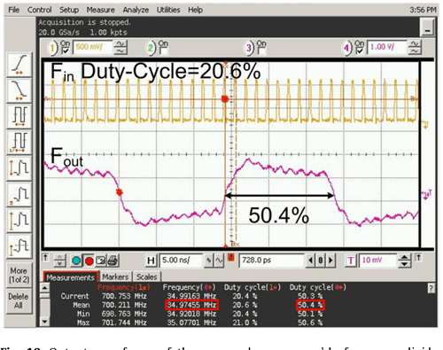Click the right arrow beside 728.0 ps

point(330,261)
